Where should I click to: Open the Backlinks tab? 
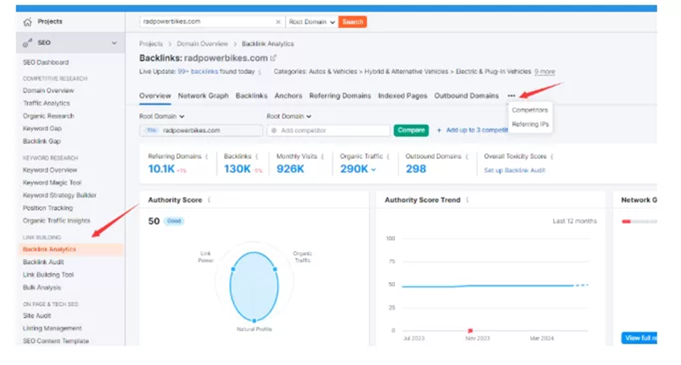[251, 96]
